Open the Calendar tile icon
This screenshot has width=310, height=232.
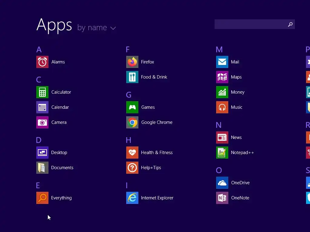click(42, 107)
